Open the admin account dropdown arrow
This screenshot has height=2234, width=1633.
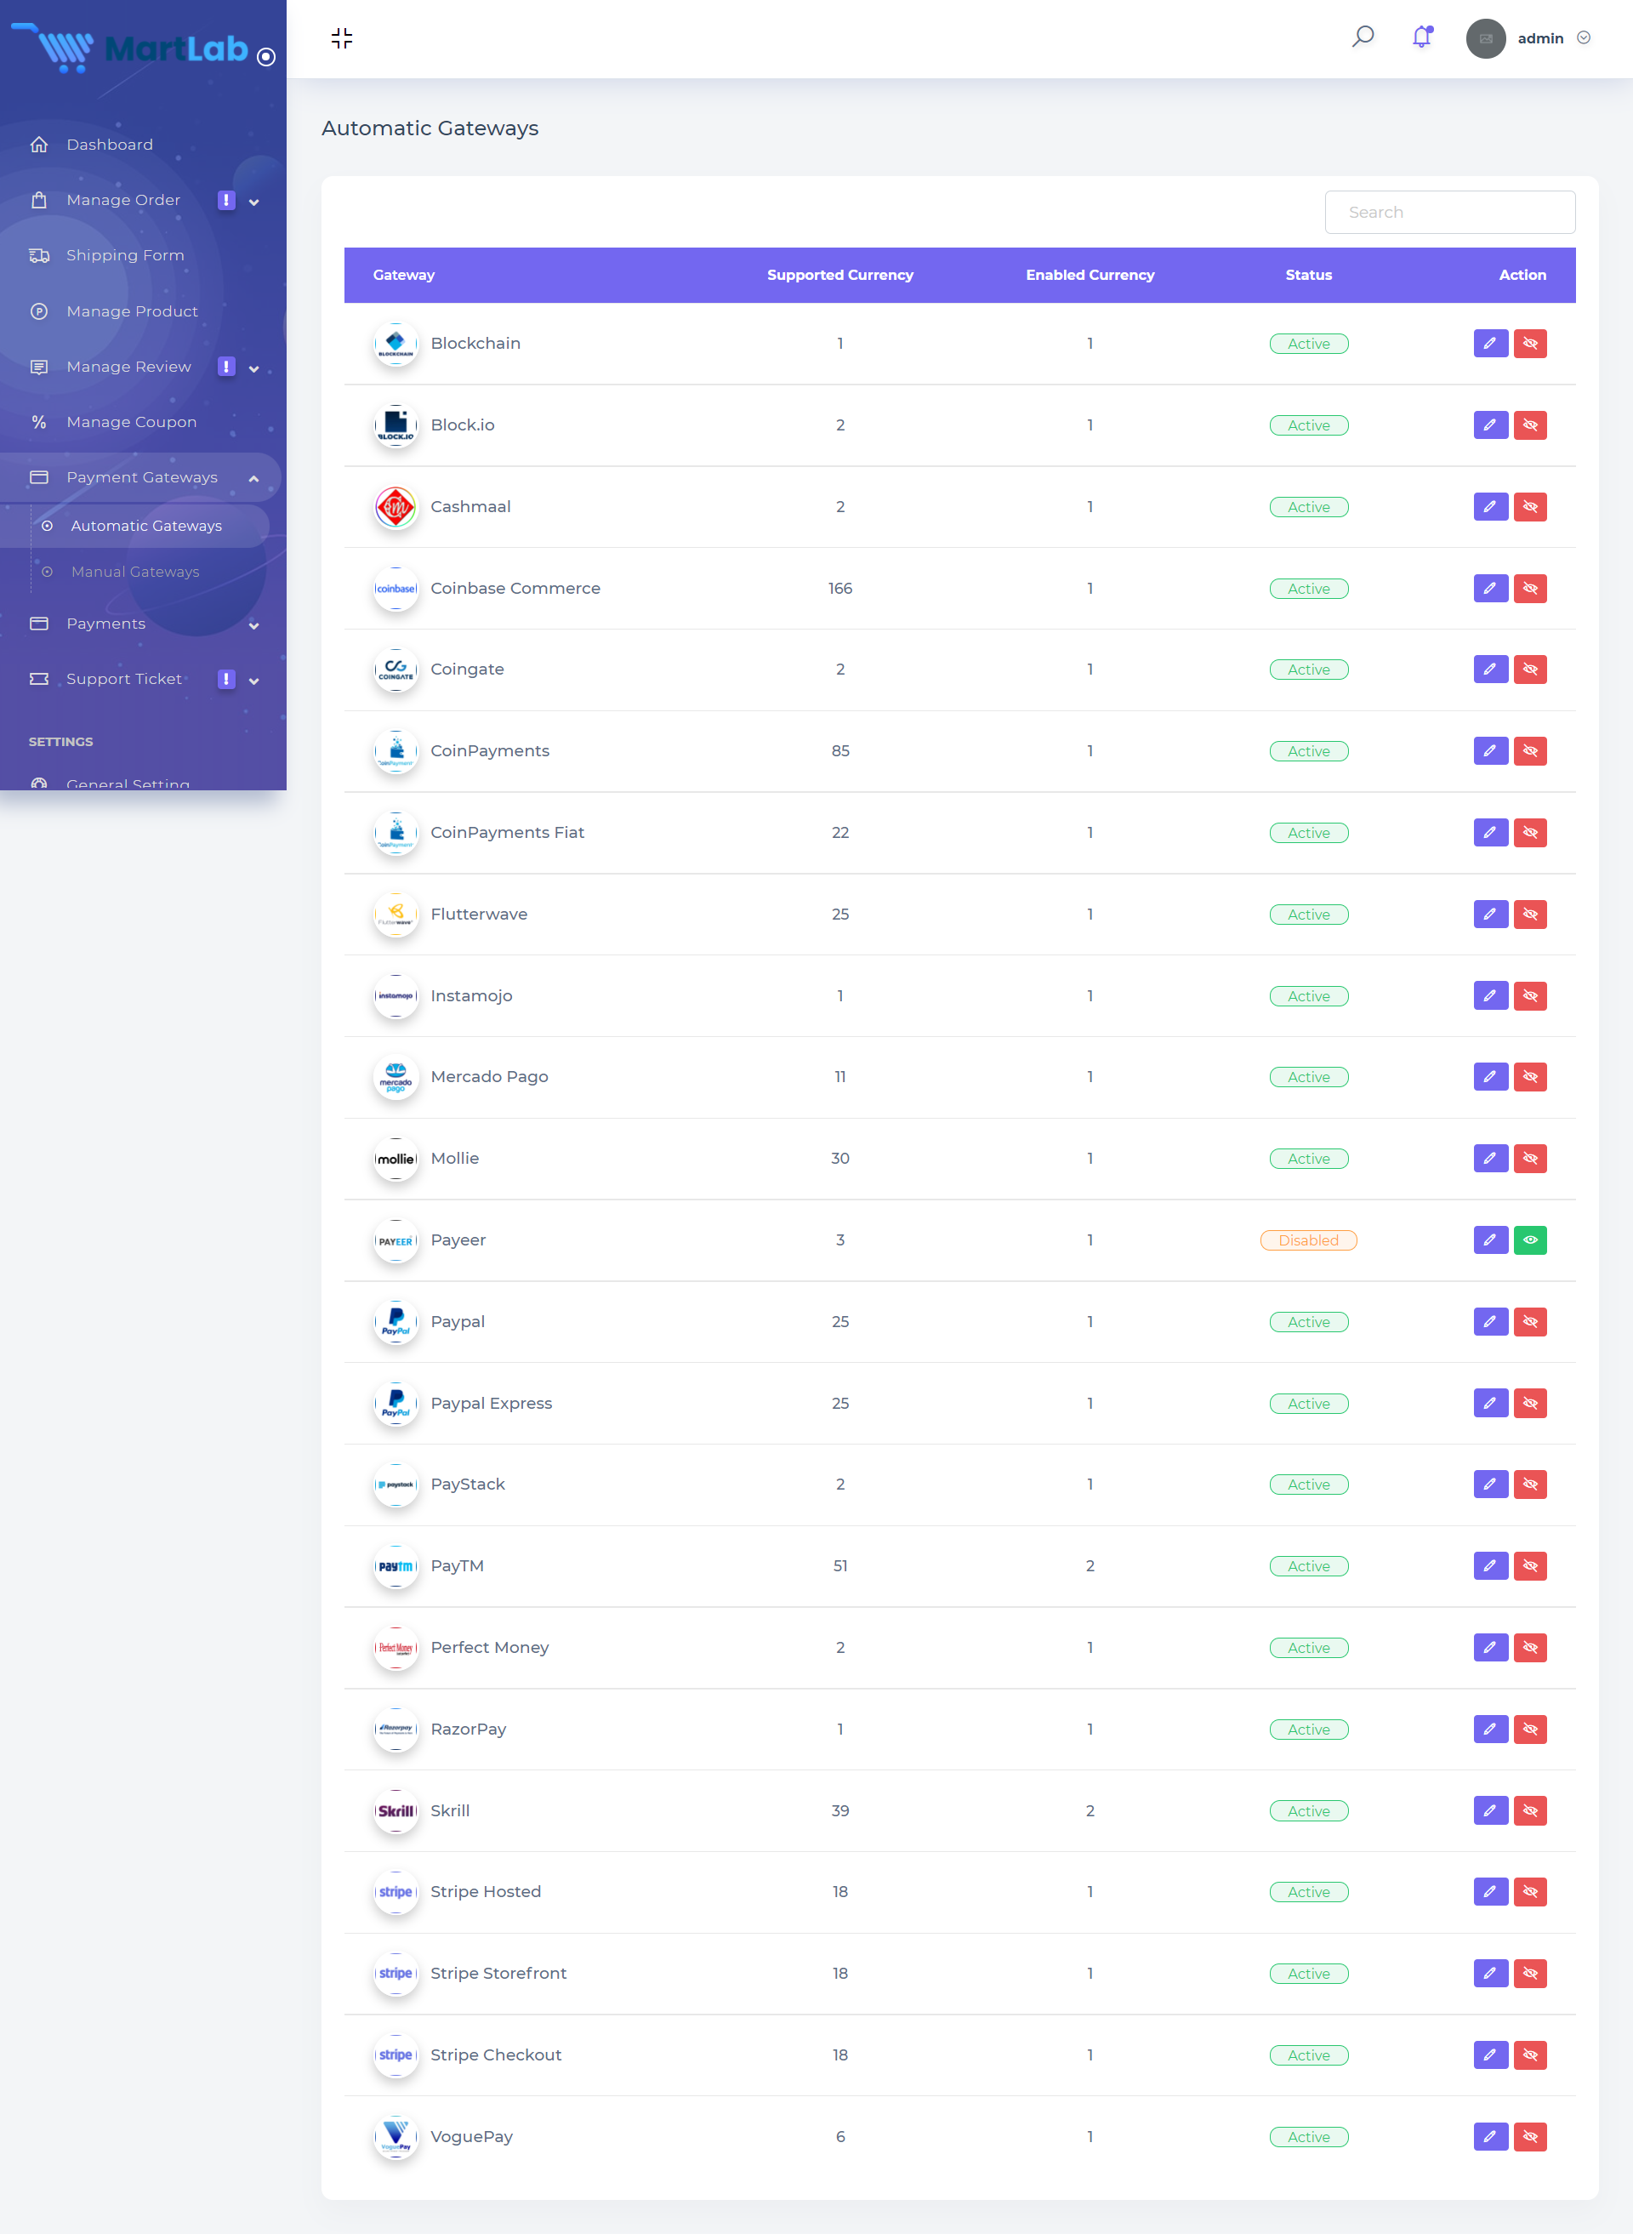[1584, 37]
